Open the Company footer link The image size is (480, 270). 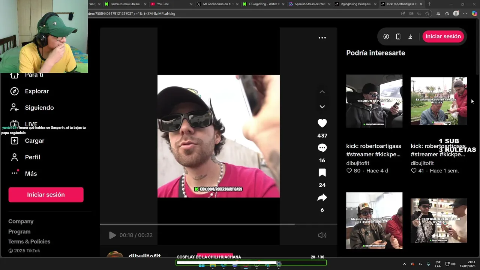click(x=21, y=222)
